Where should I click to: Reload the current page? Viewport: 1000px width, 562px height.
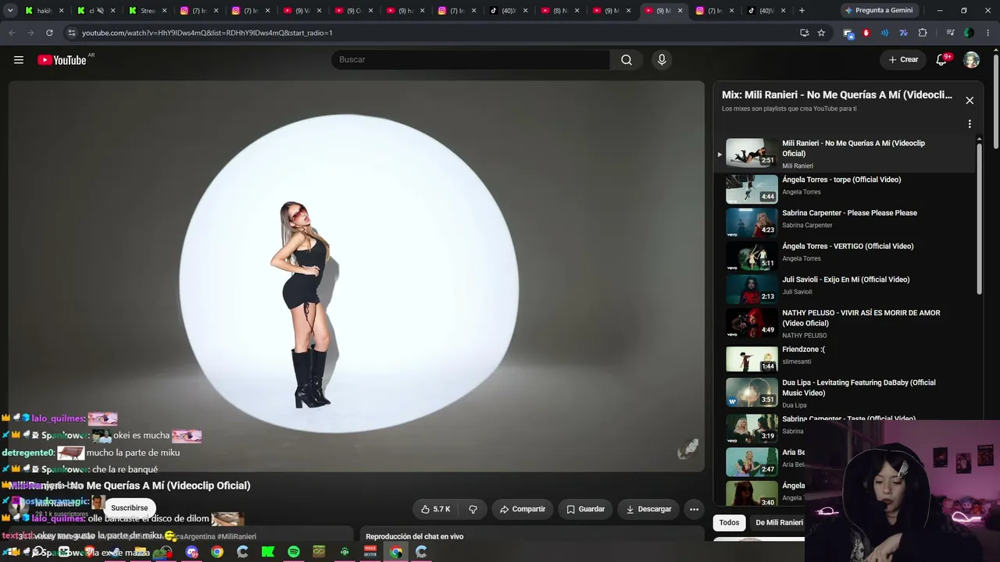coord(49,33)
